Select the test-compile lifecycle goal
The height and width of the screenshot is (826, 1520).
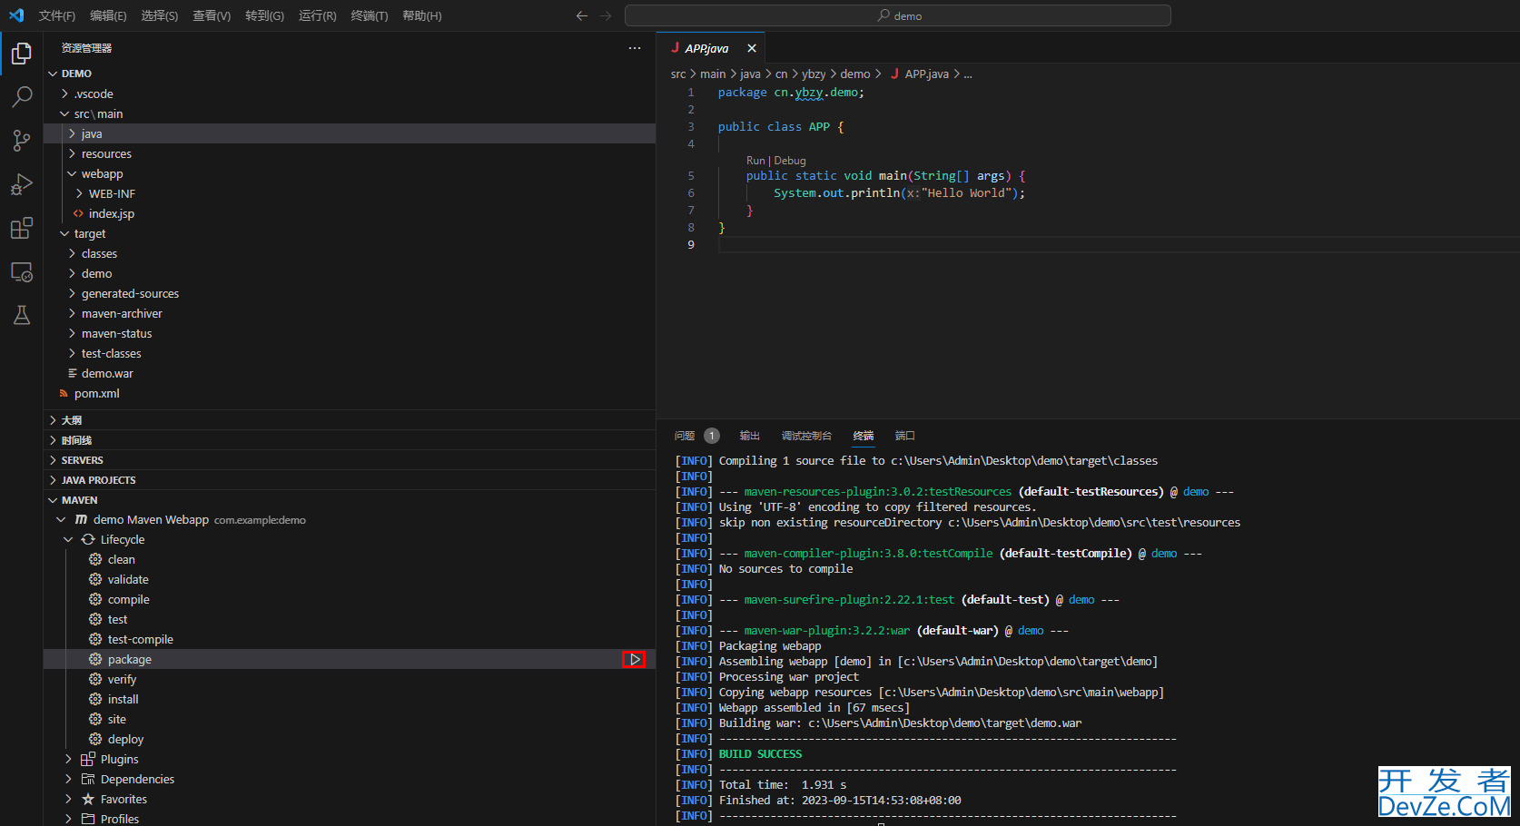pos(140,639)
